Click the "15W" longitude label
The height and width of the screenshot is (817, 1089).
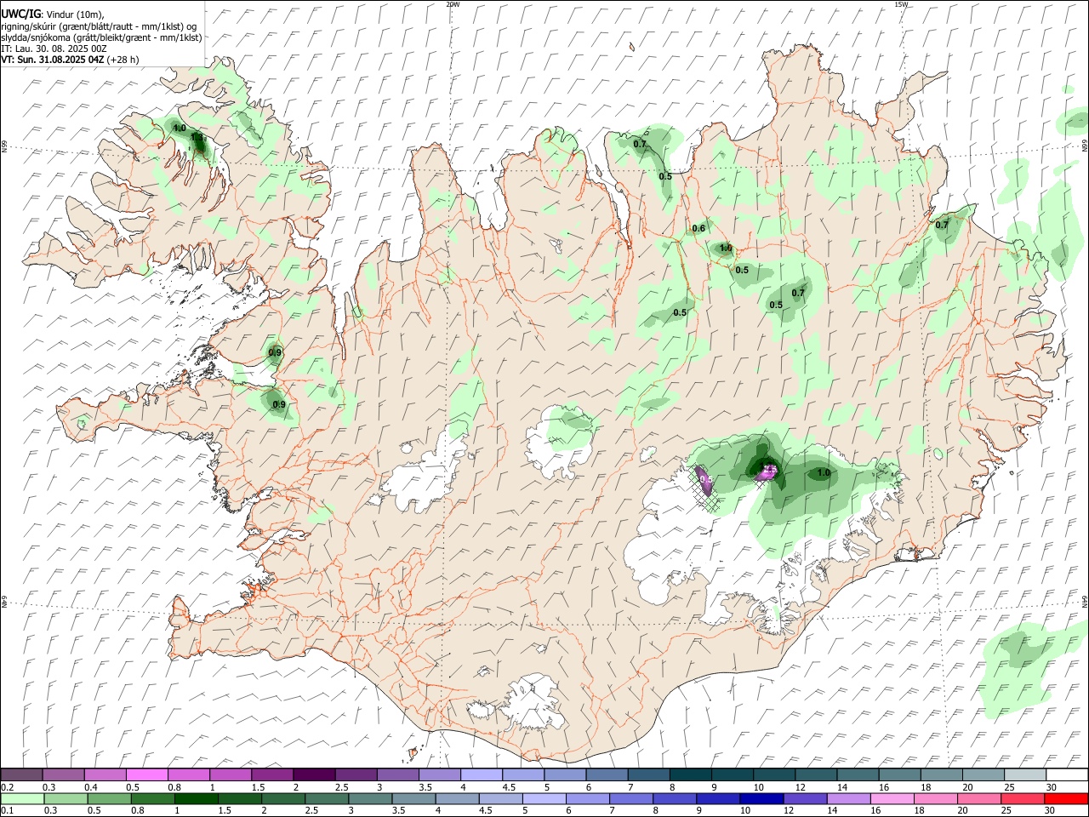pos(902,4)
